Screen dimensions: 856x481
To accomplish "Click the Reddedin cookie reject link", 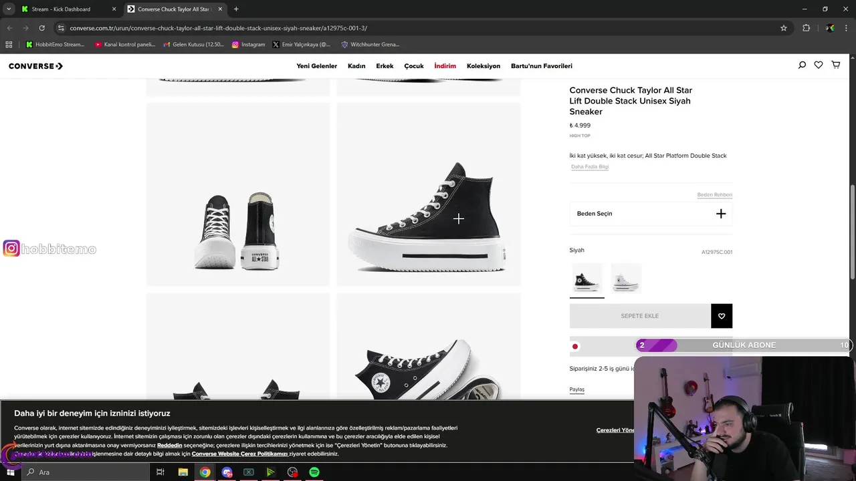I will pyautogui.click(x=170, y=445).
